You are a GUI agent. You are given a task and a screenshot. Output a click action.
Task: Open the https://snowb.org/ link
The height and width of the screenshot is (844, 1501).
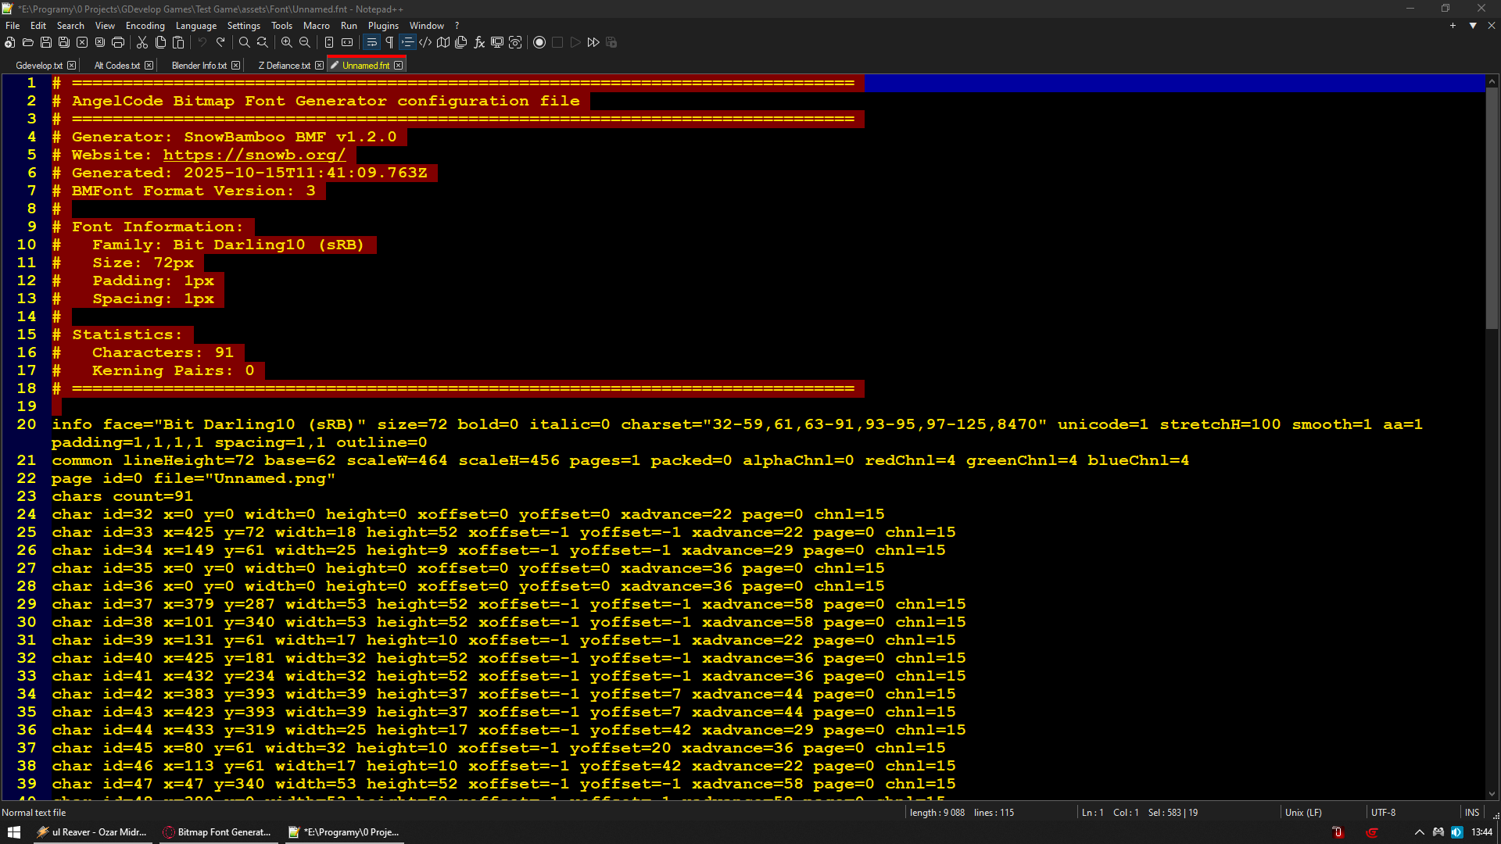[x=254, y=155]
